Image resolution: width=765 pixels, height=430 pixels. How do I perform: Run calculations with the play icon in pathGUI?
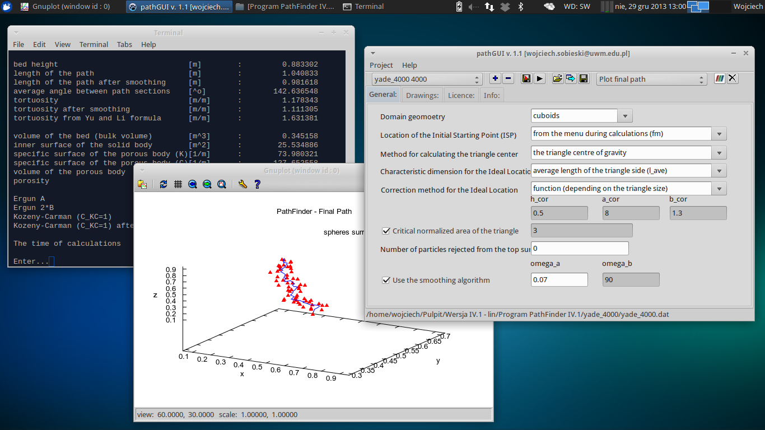pos(539,78)
